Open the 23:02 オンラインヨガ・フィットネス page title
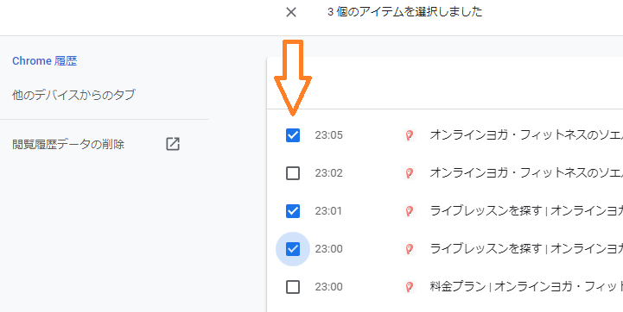 coord(526,173)
